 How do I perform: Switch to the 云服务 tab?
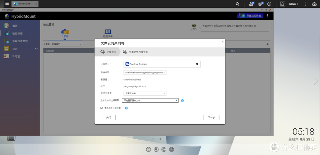coord(65,34)
